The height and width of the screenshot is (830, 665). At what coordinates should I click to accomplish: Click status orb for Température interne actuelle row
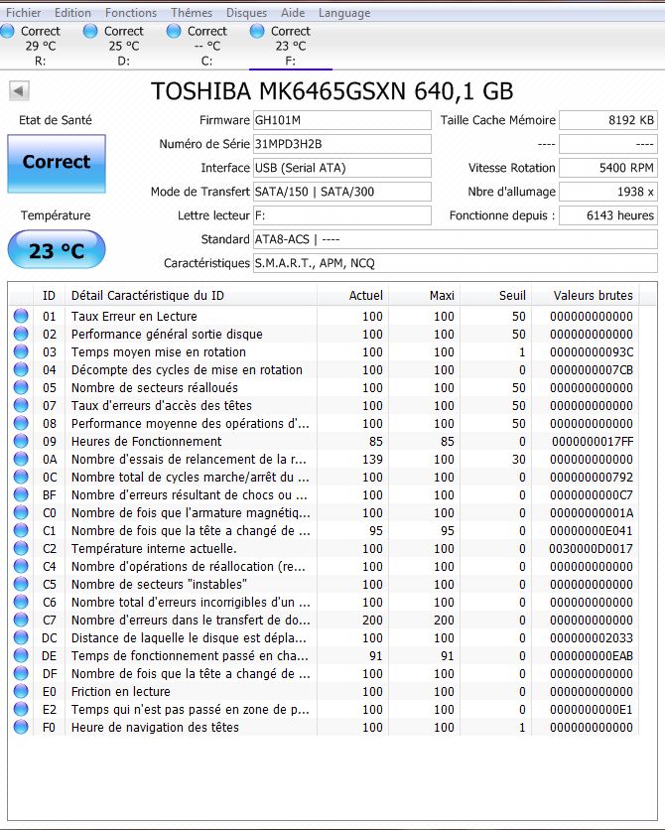click(x=21, y=548)
